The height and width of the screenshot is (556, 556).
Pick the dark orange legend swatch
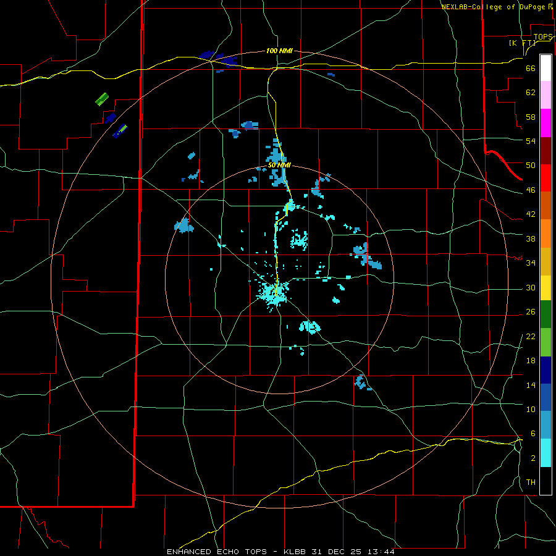click(545, 205)
